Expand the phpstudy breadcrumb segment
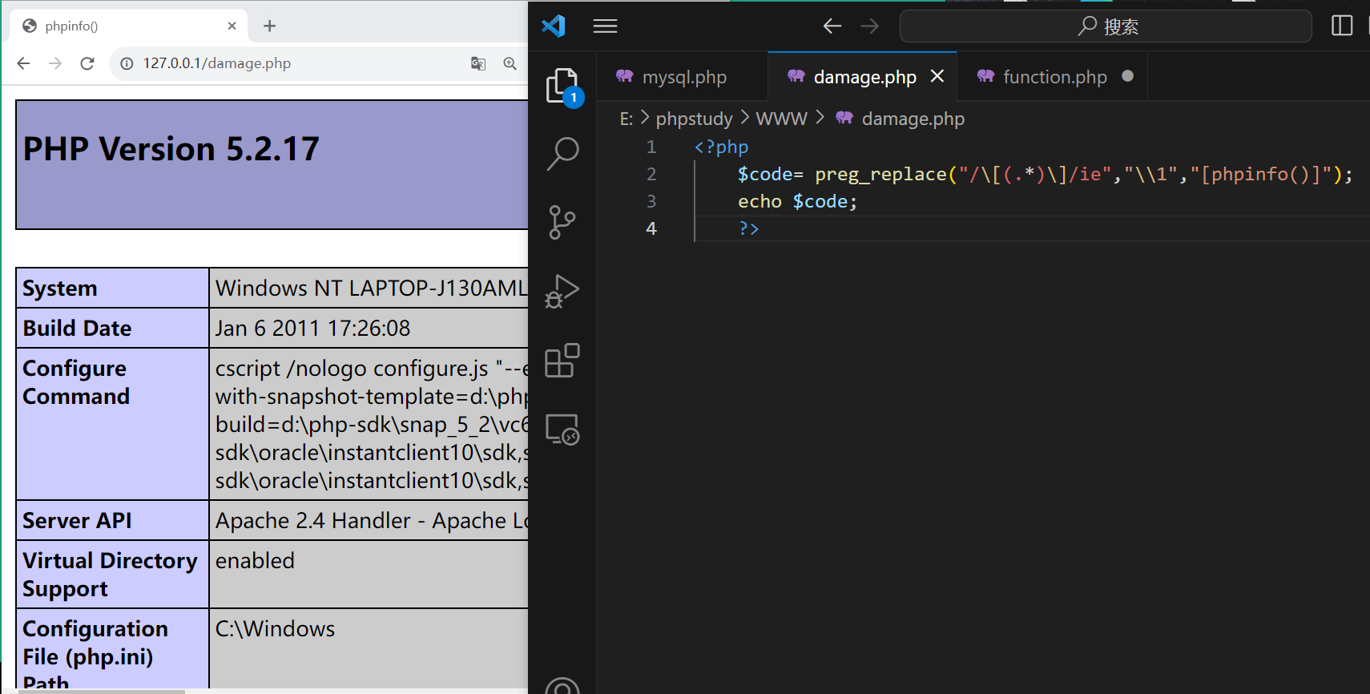The width and height of the screenshot is (1370, 694). [694, 119]
